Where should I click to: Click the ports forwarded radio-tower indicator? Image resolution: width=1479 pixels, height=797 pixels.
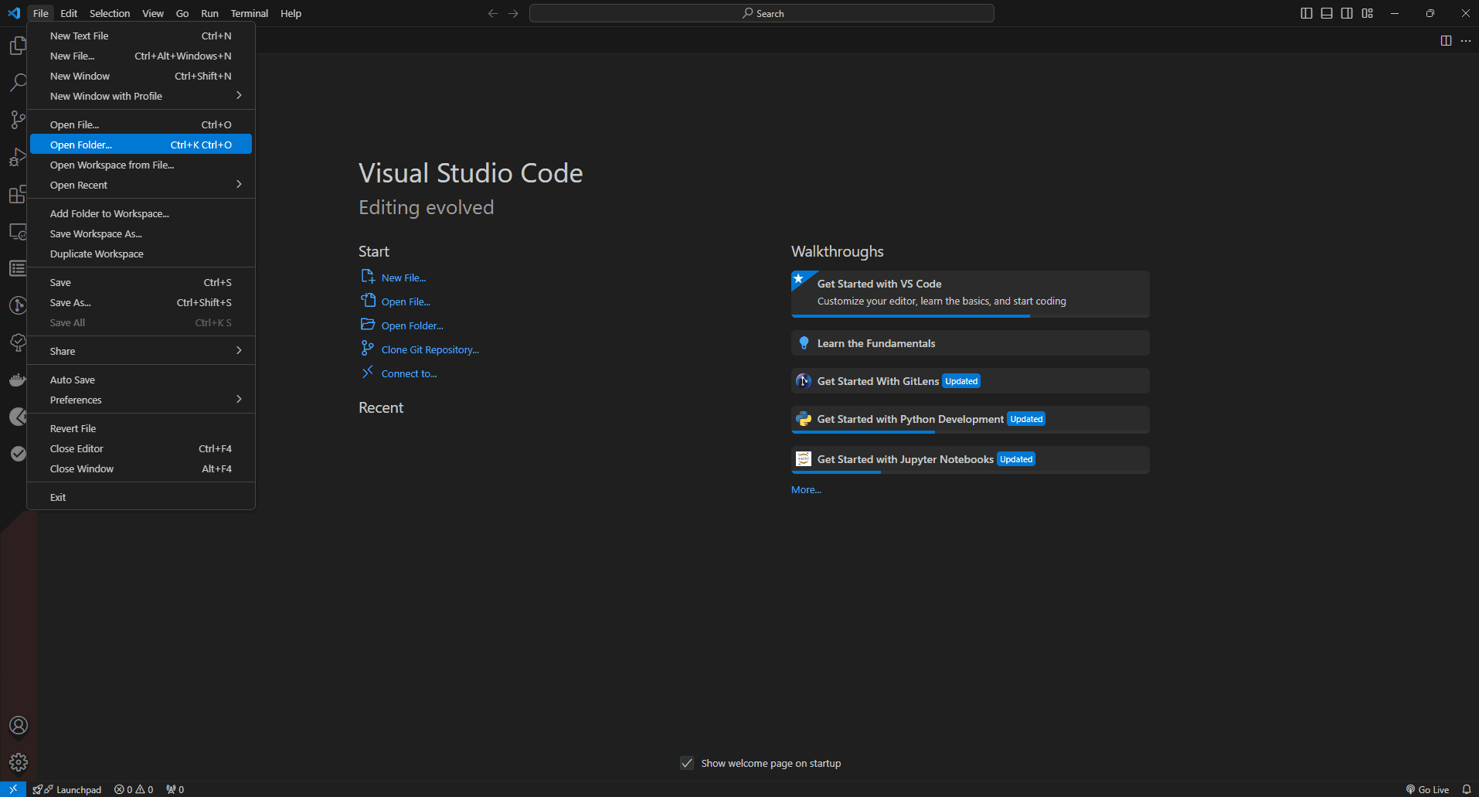point(175,789)
